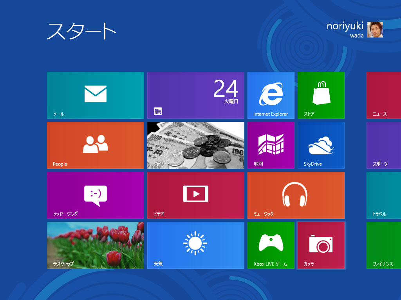Open the People tile
The height and width of the screenshot is (300, 401).
click(96, 145)
